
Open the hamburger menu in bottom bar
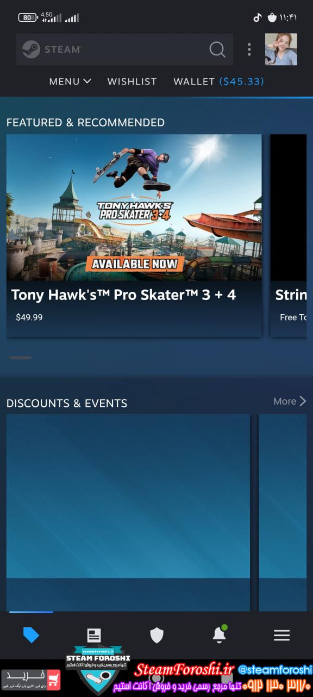coord(281,635)
